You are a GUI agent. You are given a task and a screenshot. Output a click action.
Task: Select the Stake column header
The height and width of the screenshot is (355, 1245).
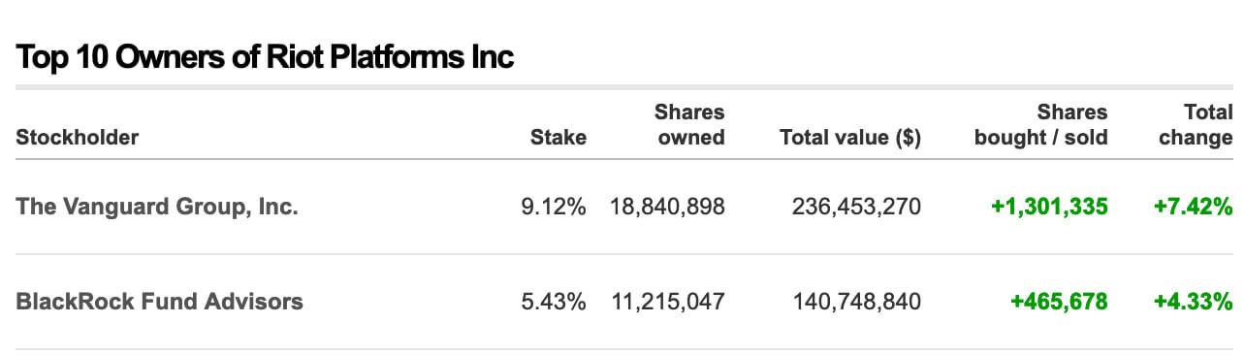(559, 137)
